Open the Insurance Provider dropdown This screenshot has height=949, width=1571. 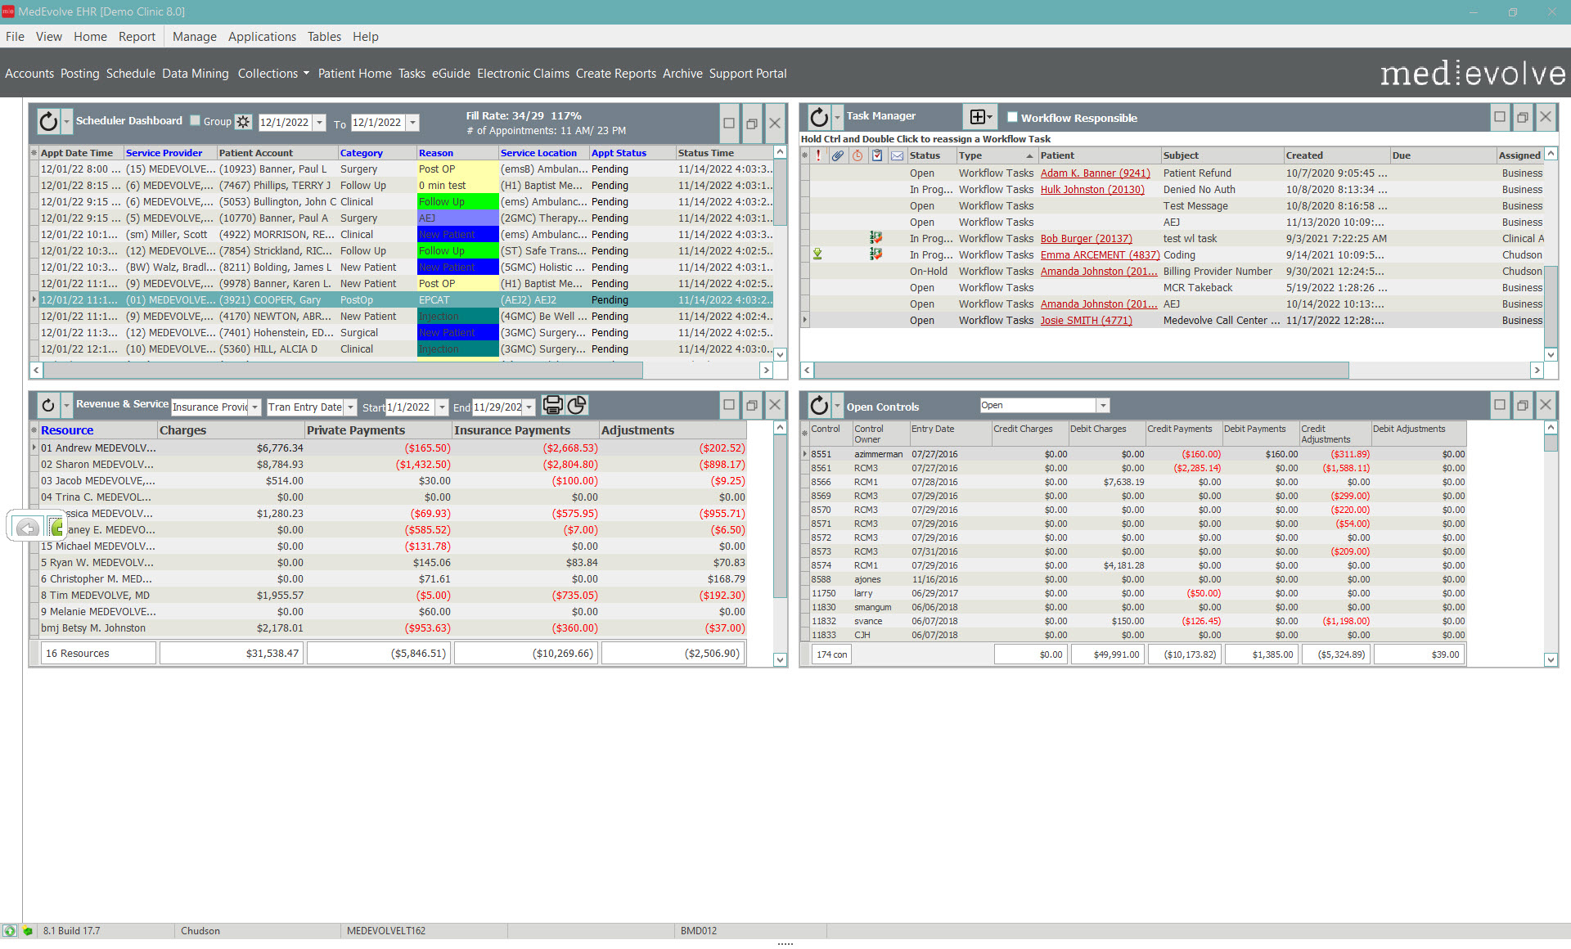tap(255, 407)
